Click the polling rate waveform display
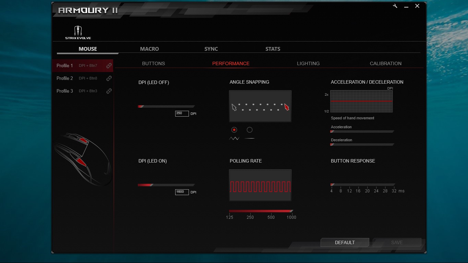 260,185
